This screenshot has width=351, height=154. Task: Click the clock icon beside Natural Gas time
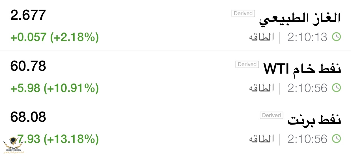pos(336,37)
